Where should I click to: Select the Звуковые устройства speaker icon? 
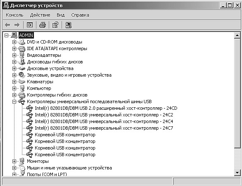point(22,75)
